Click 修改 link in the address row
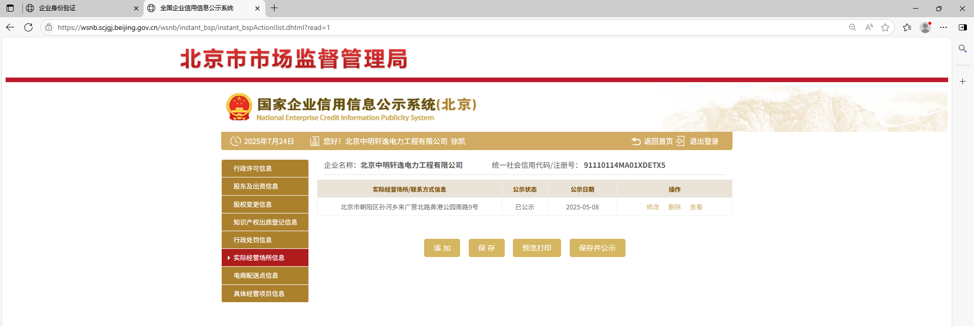This screenshot has height=326, width=974. (652, 207)
